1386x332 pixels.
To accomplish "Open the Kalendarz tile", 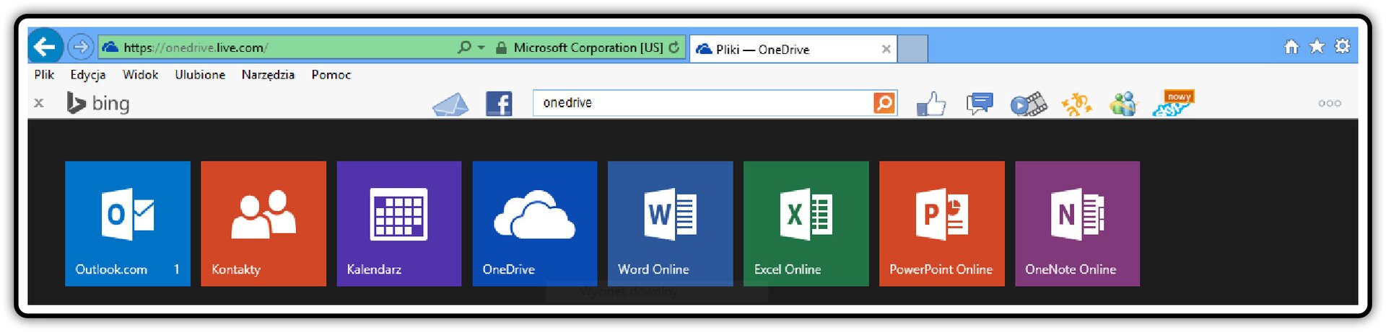I will click(399, 224).
